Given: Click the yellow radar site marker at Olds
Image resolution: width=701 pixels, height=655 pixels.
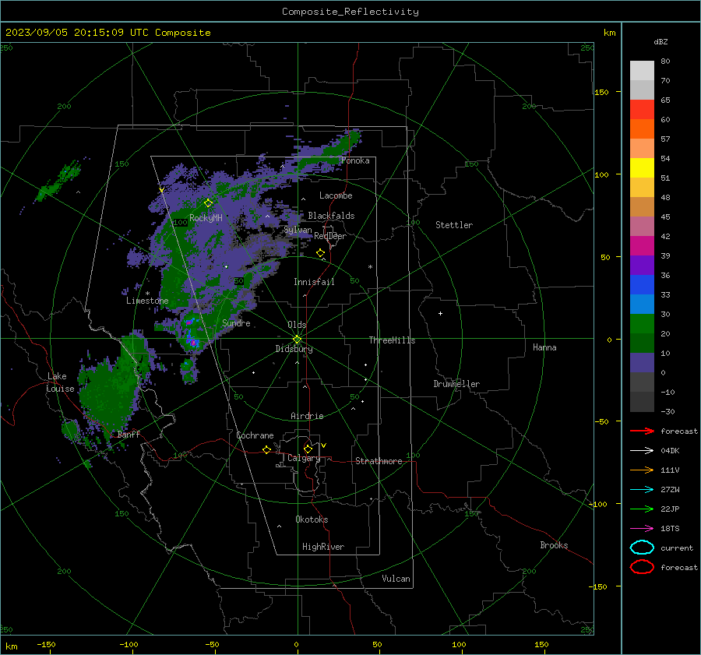Looking at the screenshot, I should tap(298, 340).
